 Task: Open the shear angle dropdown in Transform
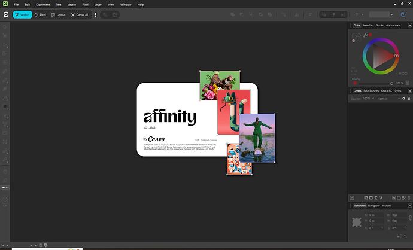[x=405, y=228]
